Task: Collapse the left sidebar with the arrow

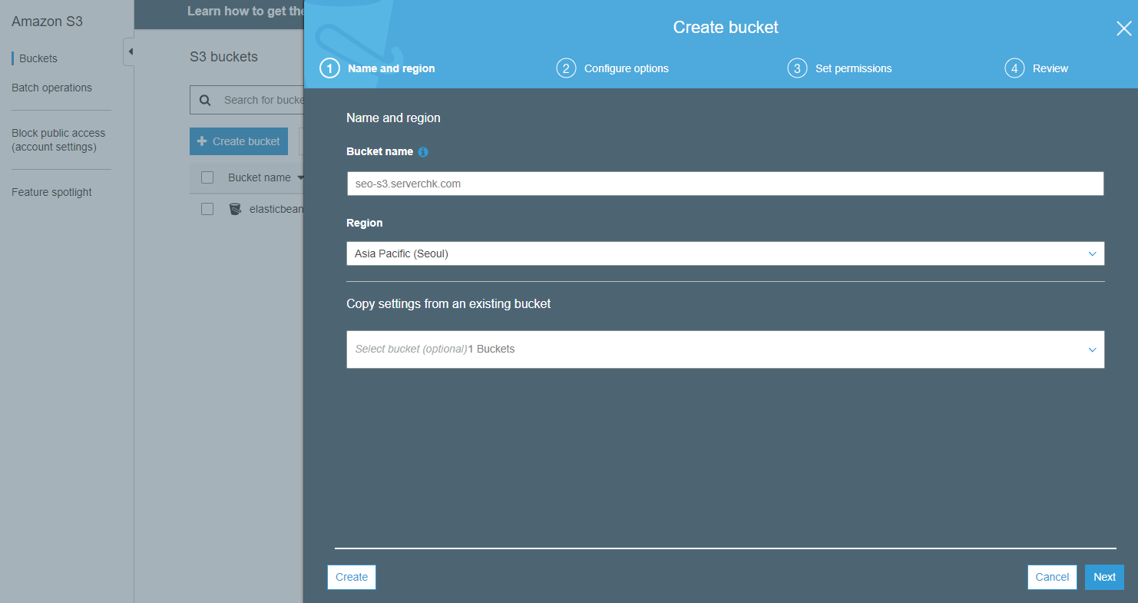Action: pos(130,51)
